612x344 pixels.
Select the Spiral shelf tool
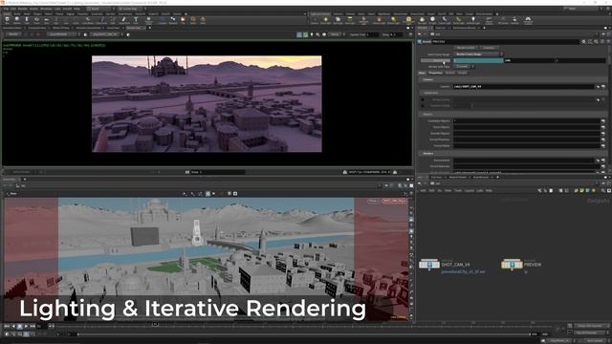(x=193, y=19)
